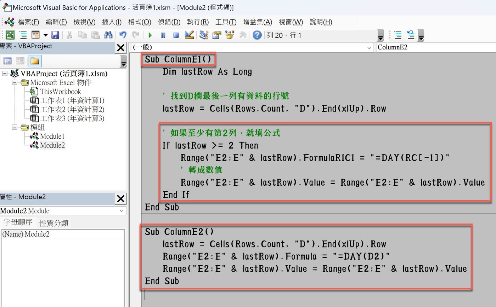Collapse the 模組 folder

[15, 127]
